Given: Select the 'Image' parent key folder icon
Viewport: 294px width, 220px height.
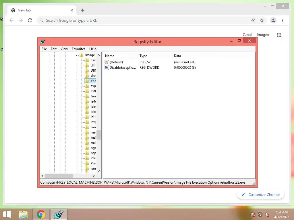Looking at the screenshot, I should [82, 55].
